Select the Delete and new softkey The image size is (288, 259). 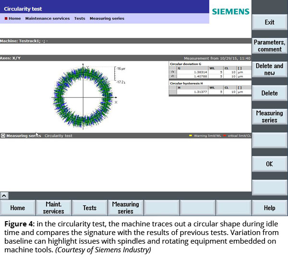point(269,69)
